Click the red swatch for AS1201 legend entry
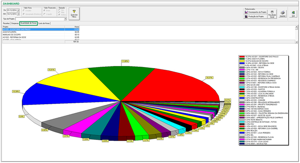Screen dimensions: 300x163 (242, 57)
